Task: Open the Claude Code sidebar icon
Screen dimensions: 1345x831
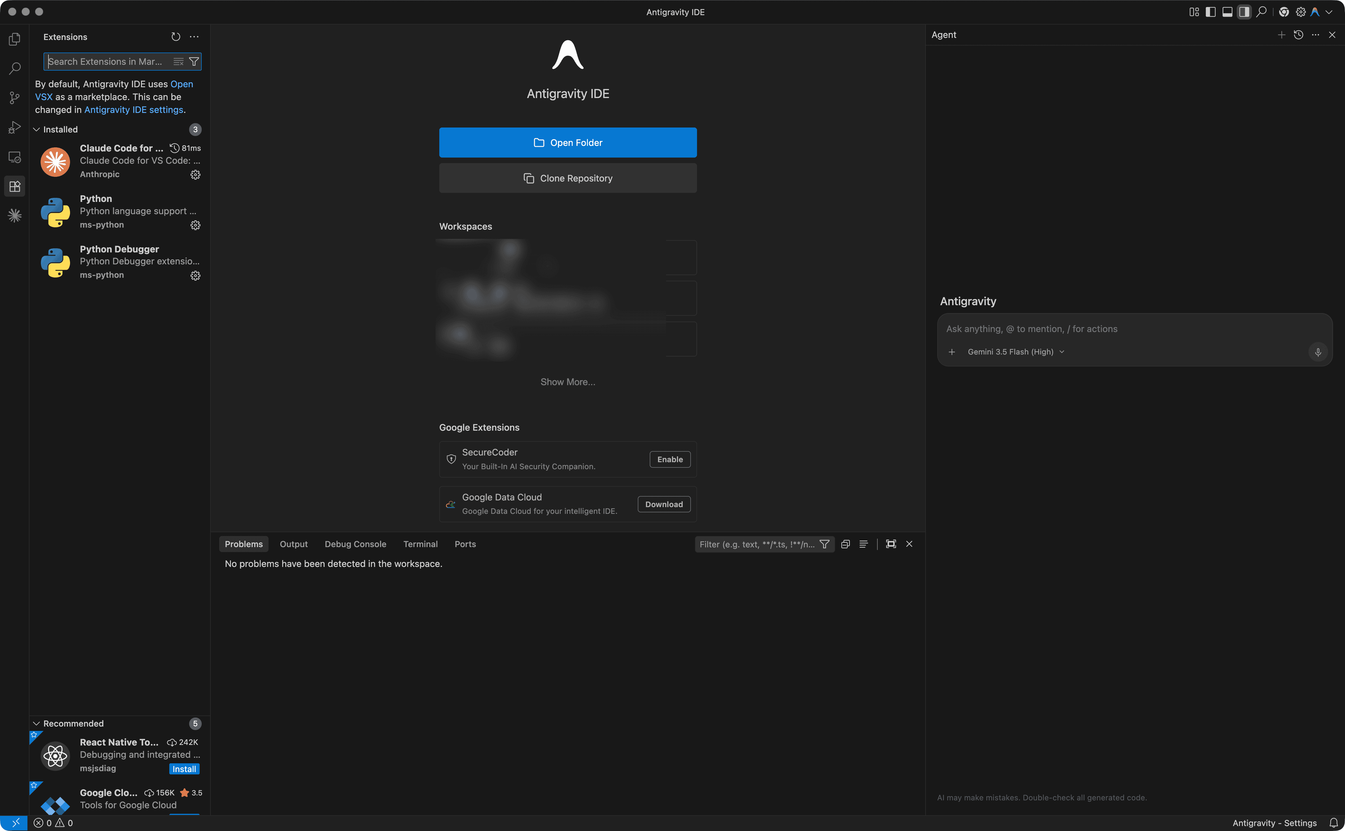Action: click(x=15, y=215)
